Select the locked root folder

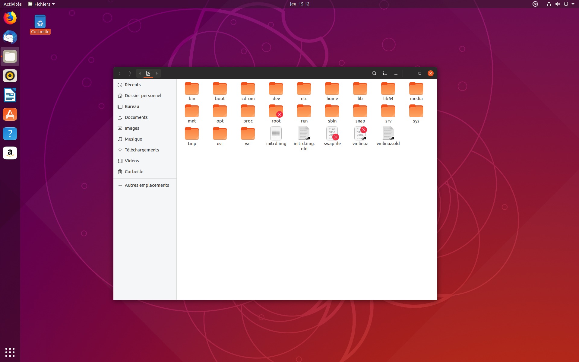276,111
